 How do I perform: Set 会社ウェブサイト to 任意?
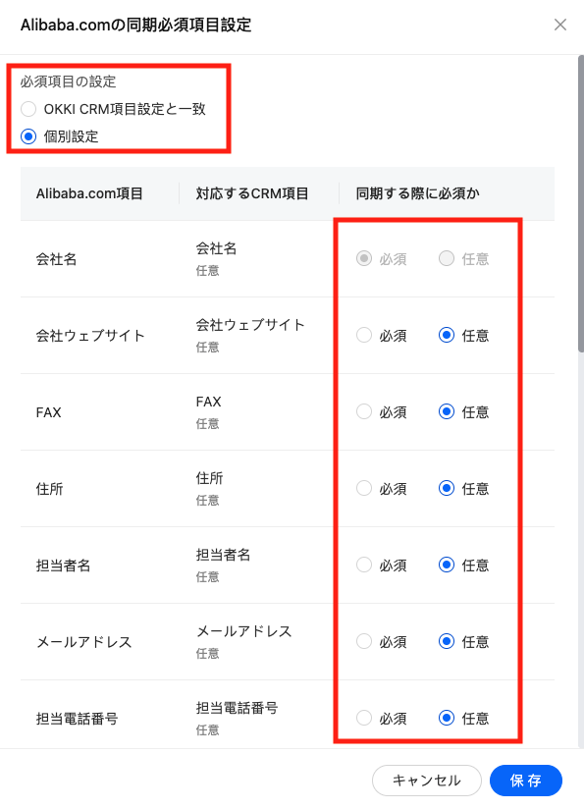449,335
